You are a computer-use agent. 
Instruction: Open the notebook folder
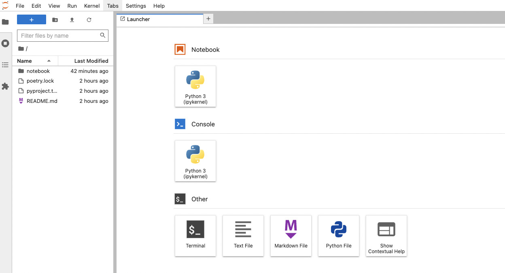pos(38,71)
